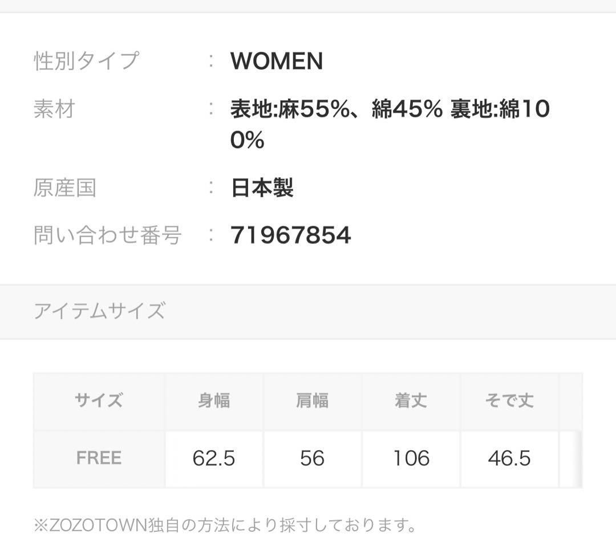
Task: Click the そで丈 column header
Action: pyautogui.click(x=509, y=401)
